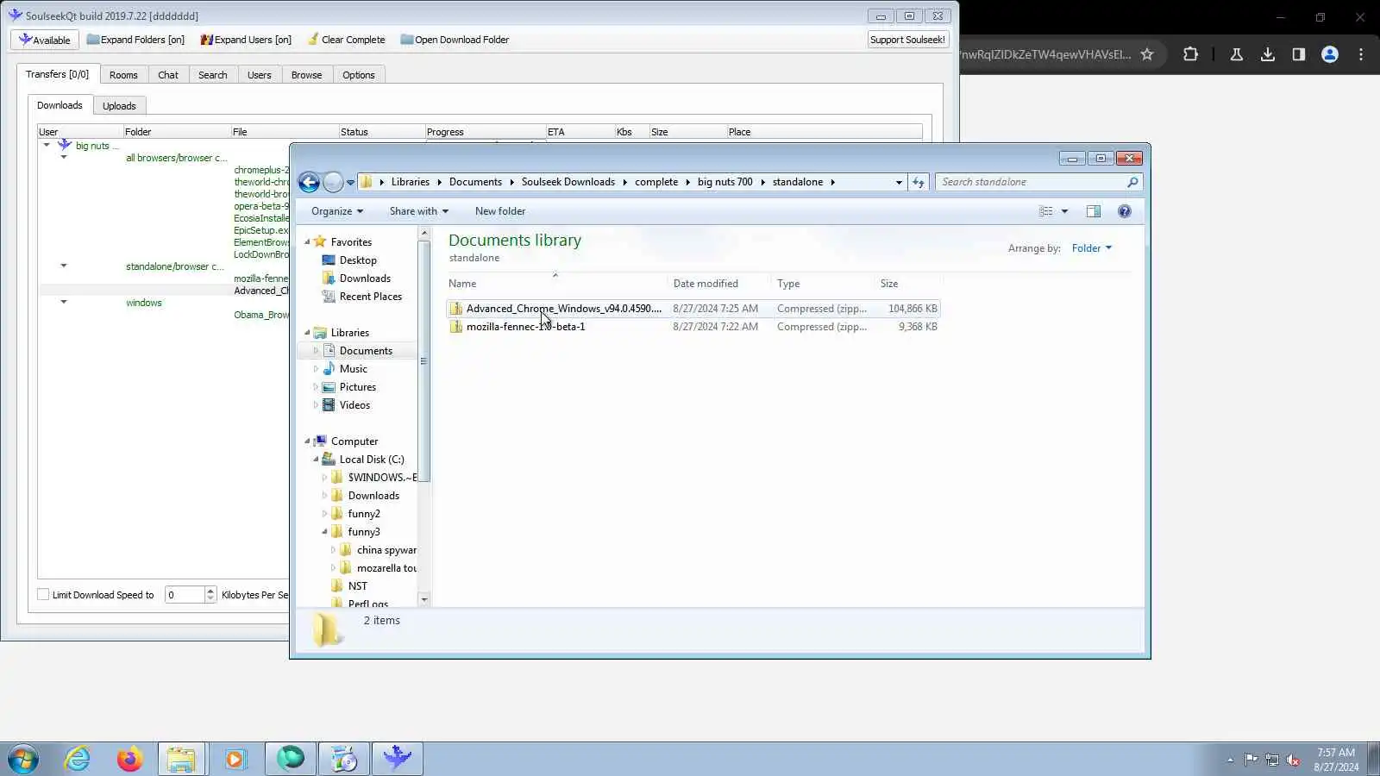Collapse the Libraries tree node
The width and height of the screenshot is (1380, 776).
[307, 333]
